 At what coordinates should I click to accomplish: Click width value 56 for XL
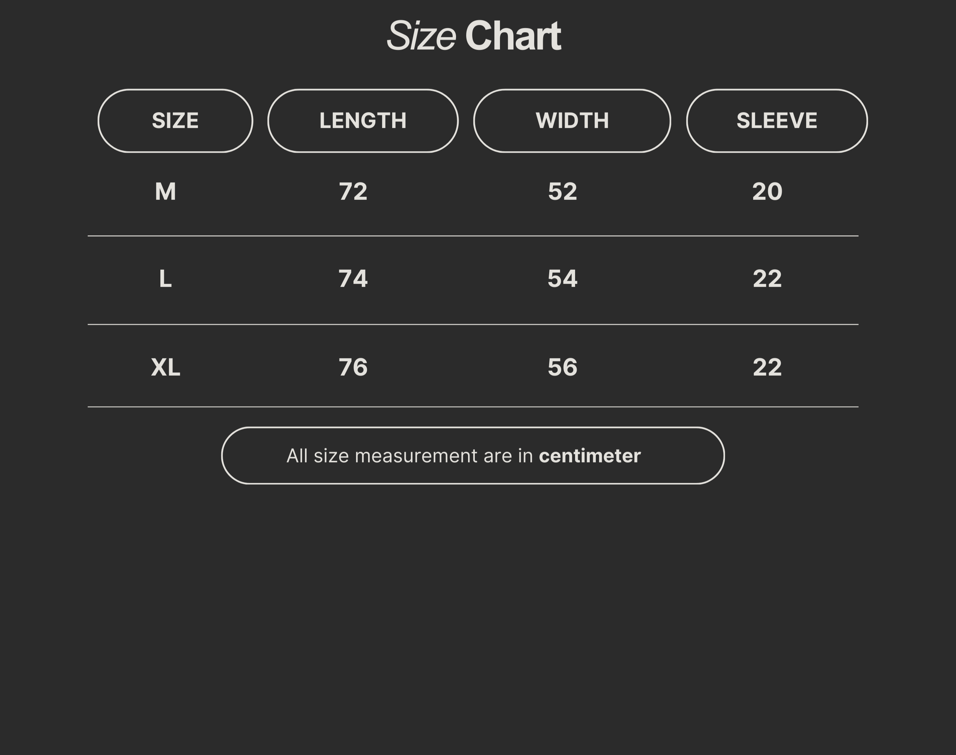tap(562, 367)
